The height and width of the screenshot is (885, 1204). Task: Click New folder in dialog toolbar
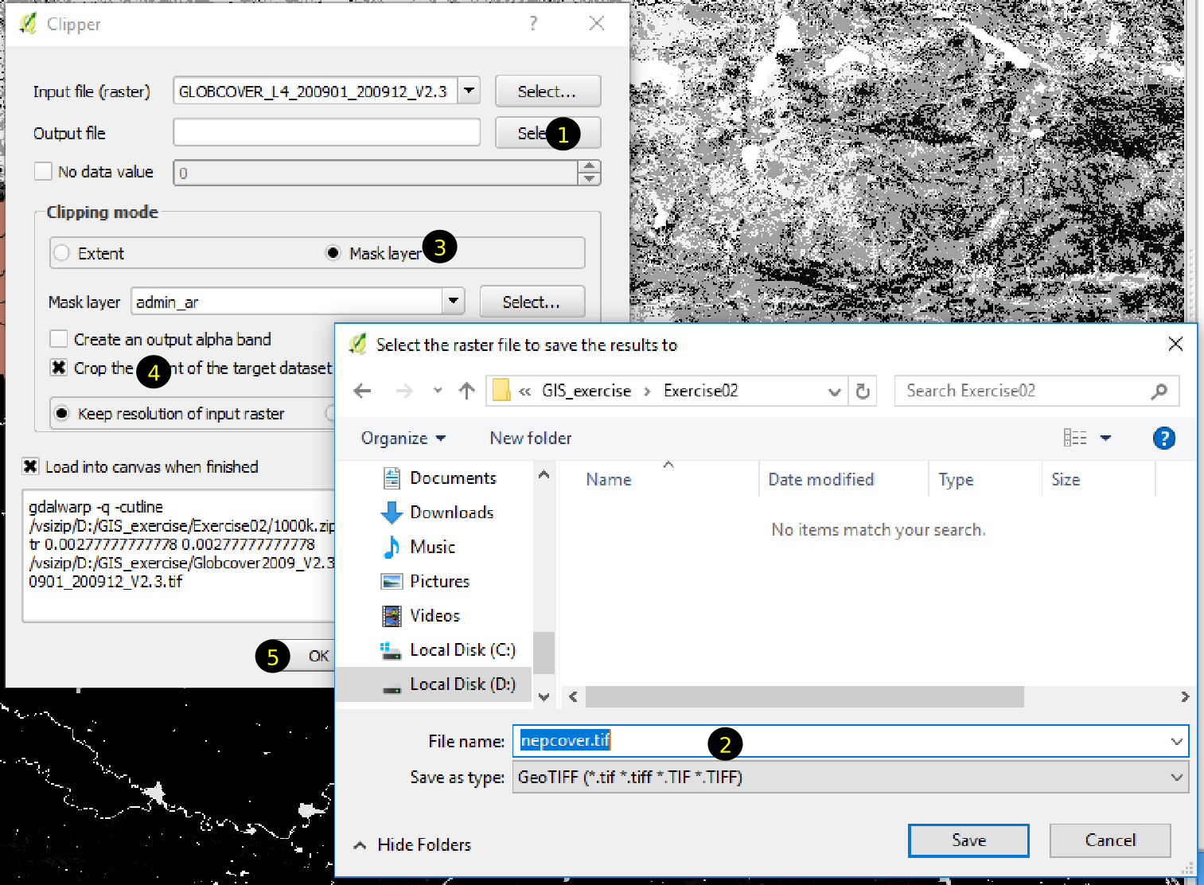(x=530, y=439)
